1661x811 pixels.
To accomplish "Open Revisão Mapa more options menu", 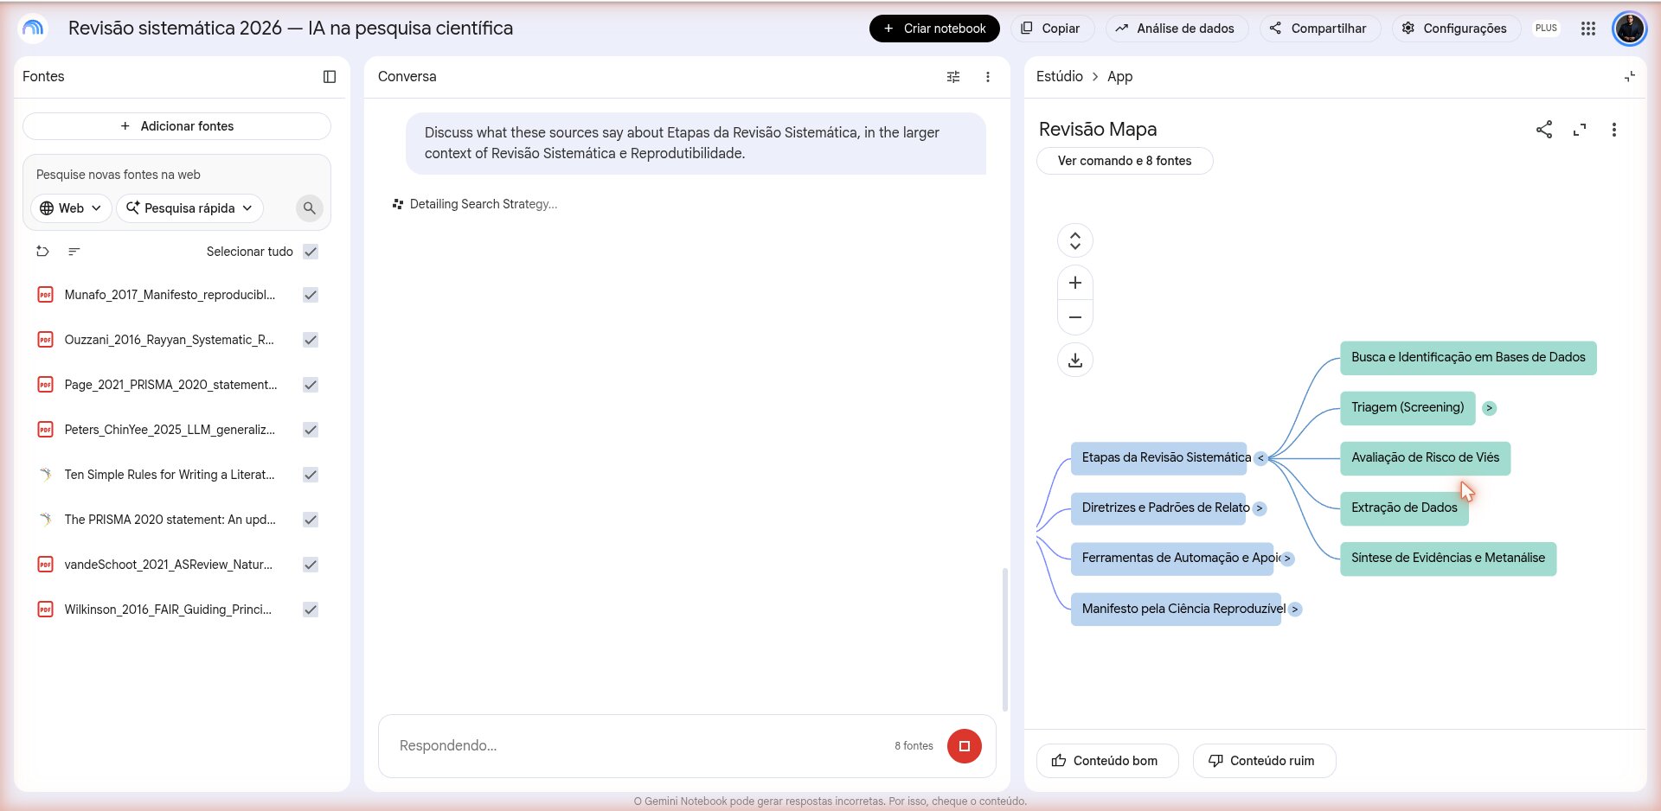I will [1614, 130].
